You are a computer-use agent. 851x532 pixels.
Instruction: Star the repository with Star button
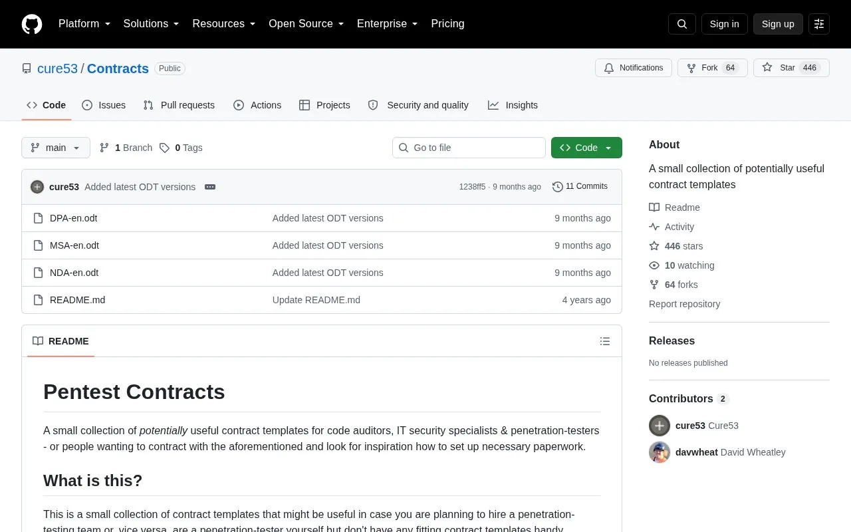[791, 68]
